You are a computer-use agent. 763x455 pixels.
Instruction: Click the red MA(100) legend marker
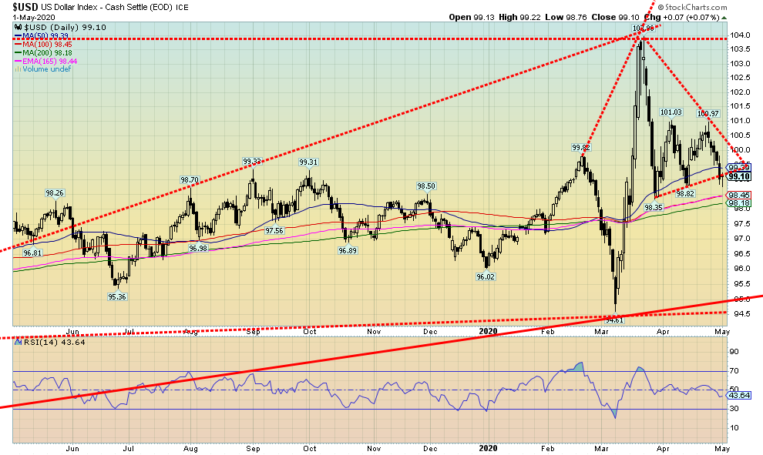coord(19,44)
